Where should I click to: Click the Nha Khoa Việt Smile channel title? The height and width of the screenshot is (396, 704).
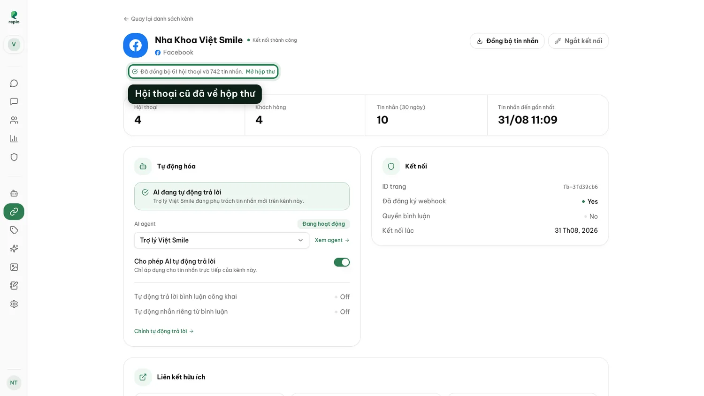coord(199,40)
